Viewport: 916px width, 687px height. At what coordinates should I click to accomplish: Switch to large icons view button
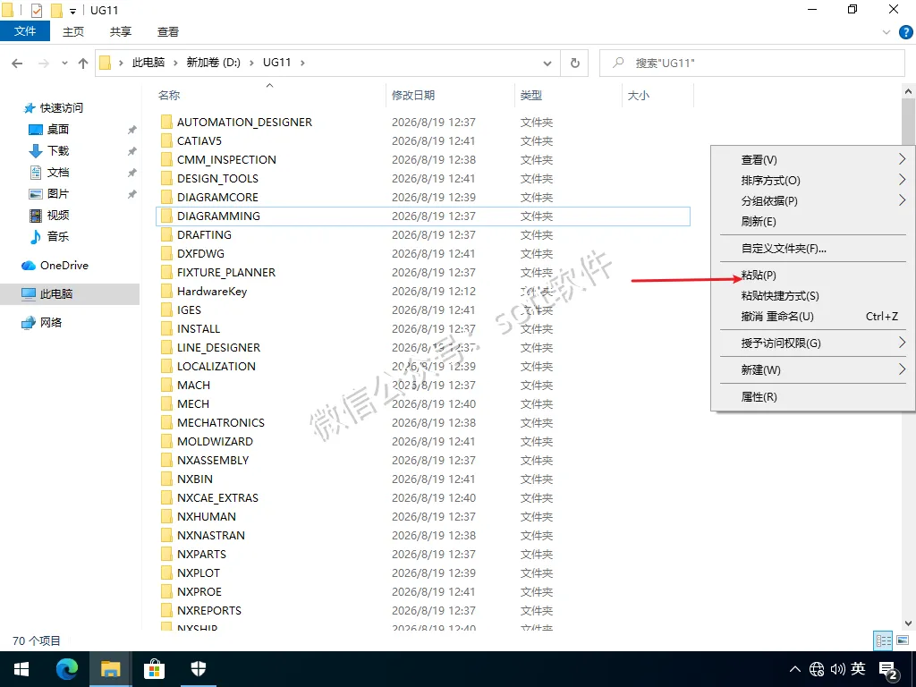tap(902, 640)
